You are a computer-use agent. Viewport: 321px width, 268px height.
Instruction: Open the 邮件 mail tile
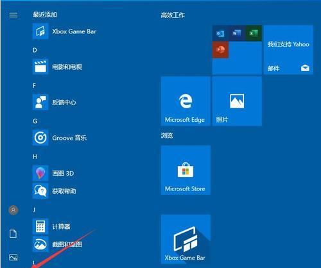click(x=288, y=50)
